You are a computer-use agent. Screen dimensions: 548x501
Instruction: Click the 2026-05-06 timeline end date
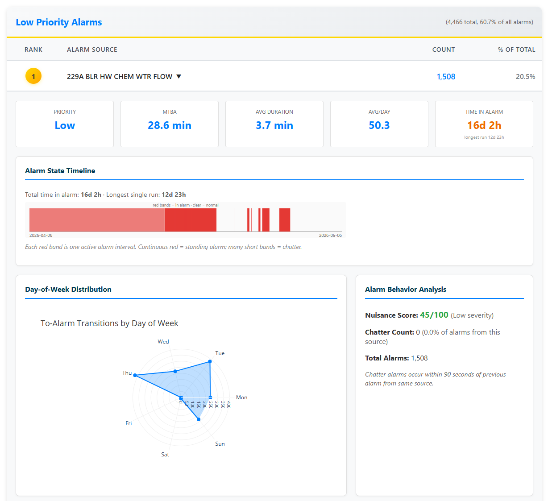coord(330,235)
